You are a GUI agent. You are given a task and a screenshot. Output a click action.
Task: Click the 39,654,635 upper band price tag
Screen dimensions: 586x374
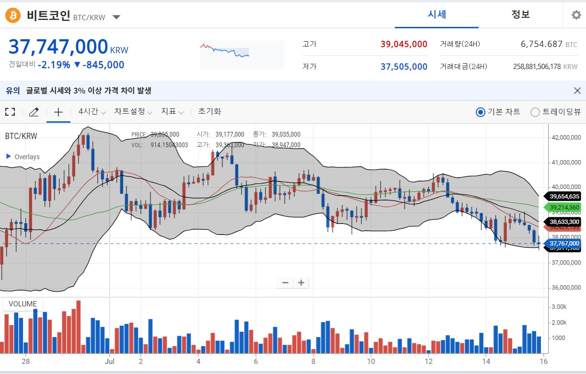pos(563,196)
